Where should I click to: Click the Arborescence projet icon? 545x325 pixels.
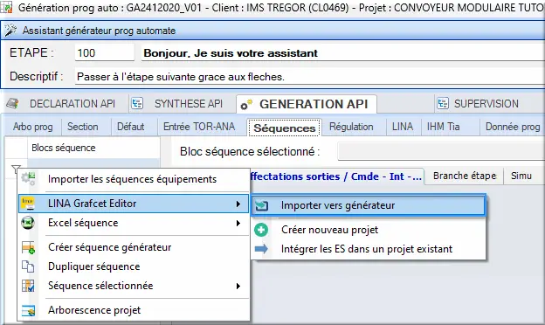[28, 310]
